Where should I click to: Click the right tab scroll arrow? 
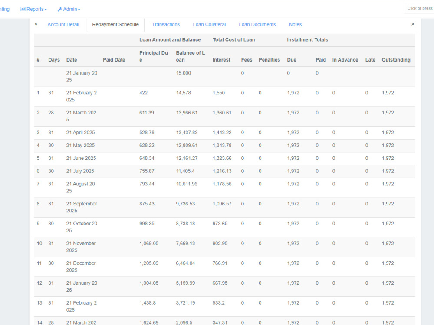pos(413,24)
